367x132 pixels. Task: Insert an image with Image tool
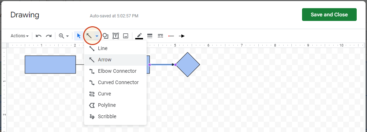pyautogui.click(x=126, y=36)
